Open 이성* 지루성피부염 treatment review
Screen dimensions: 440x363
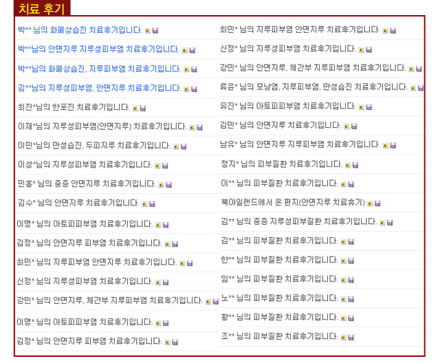pos(85,165)
